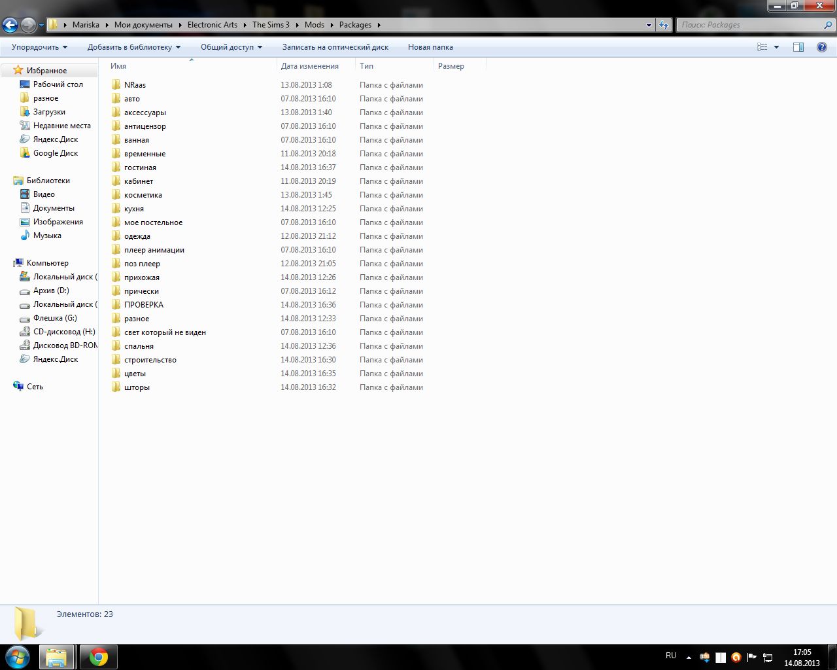Select Флешка (G:) drive in sidebar
The image size is (837, 670).
point(55,318)
